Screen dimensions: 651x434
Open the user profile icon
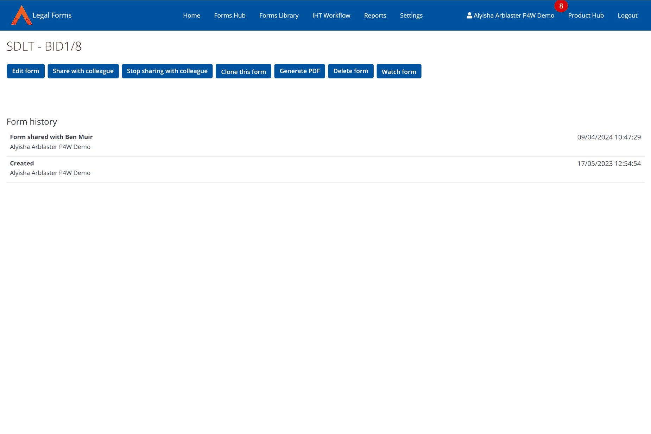(x=469, y=15)
